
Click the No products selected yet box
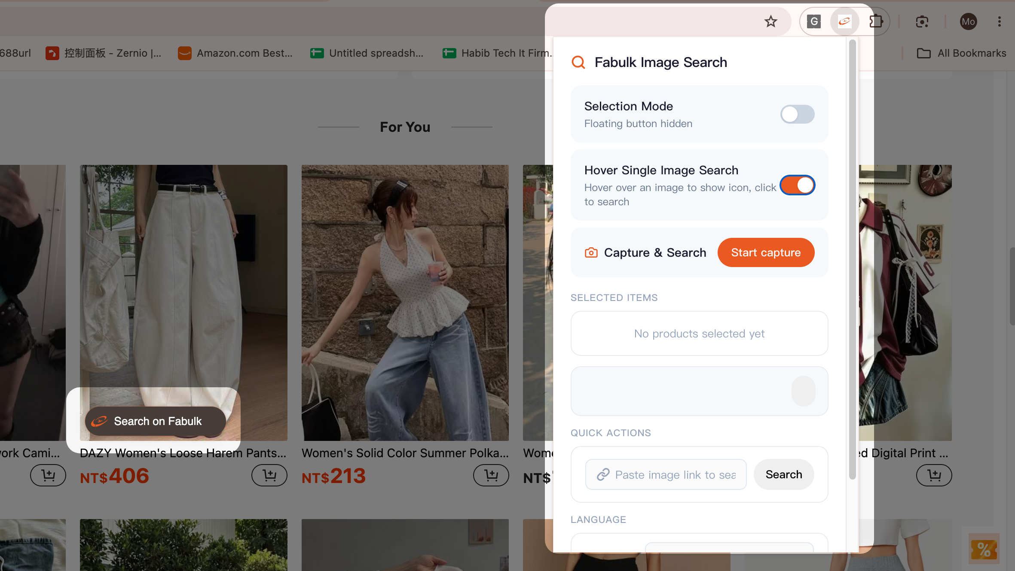click(699, 334)
